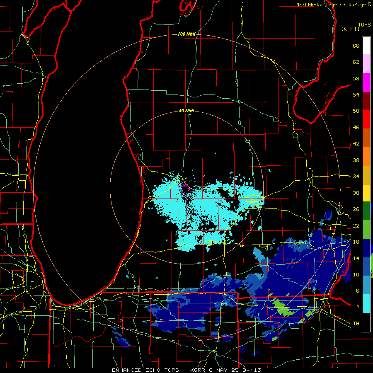This screenshot has height=373, width=373.
Task: Click the 6 value on the scale
Action: point(358,291)
